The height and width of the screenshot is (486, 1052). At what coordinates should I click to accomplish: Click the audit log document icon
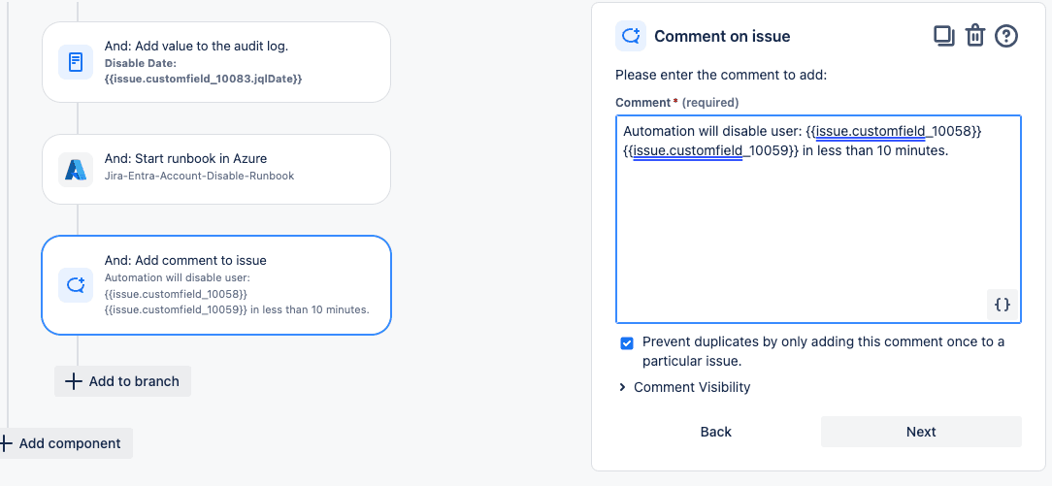click(76, 62)
